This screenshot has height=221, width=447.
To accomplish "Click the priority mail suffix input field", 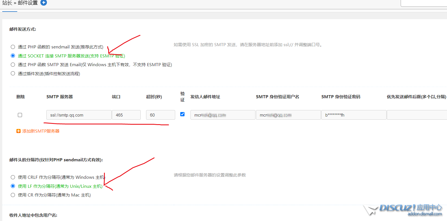I will point(416,115).
